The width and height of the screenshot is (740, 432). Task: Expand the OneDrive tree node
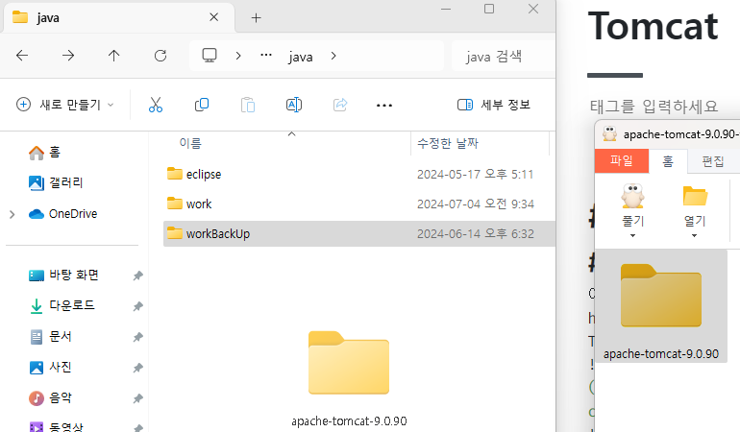[12, 215]
